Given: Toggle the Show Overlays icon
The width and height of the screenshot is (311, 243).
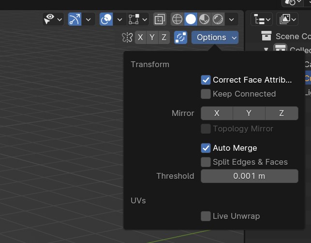Looking at the screenshot, I should pos(106,19).
